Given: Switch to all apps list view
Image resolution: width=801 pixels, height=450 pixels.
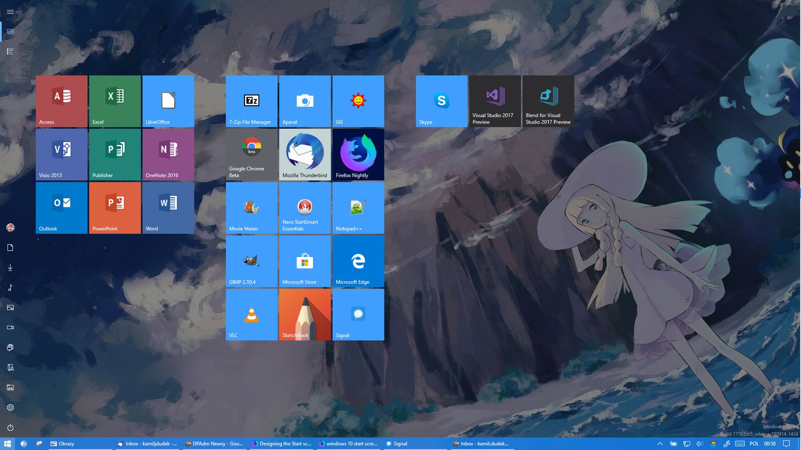Looking at the screenshot, I should tap(10, 52).
